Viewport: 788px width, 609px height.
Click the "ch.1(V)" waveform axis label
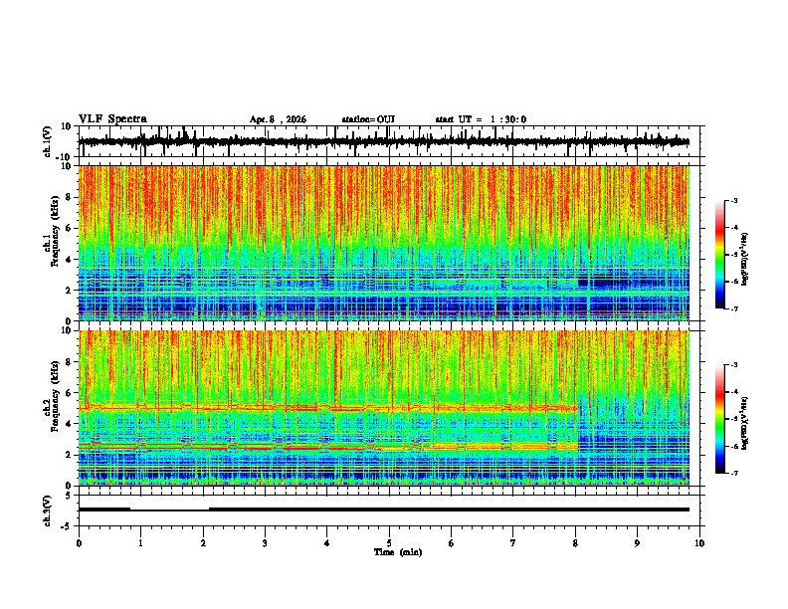point(48,141)
